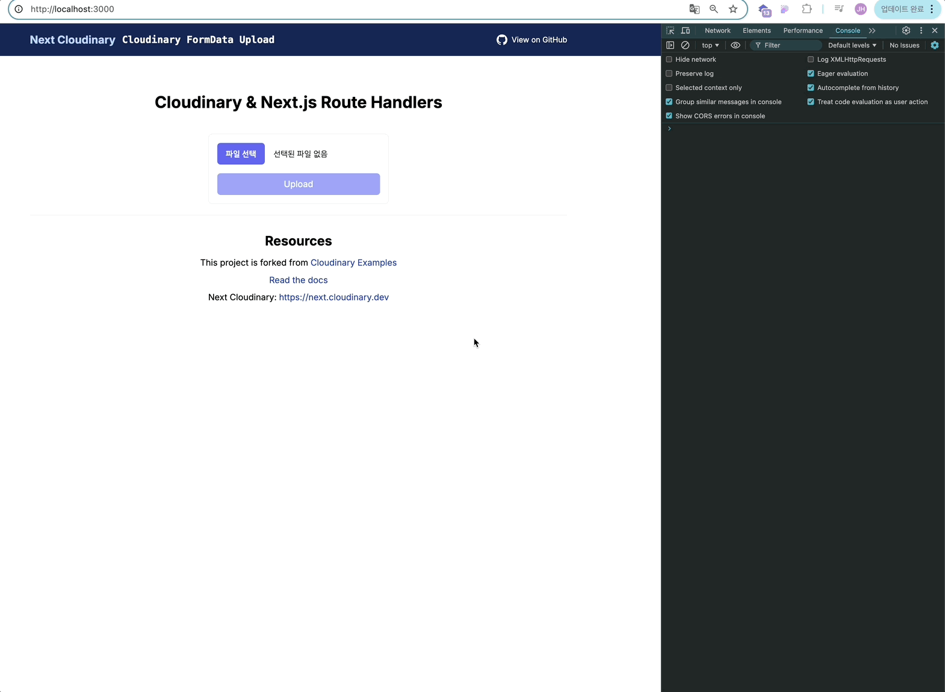This screenshot has height=692, width=945.
Task: Click the browser address bar URL
Action: pos(72,9)
